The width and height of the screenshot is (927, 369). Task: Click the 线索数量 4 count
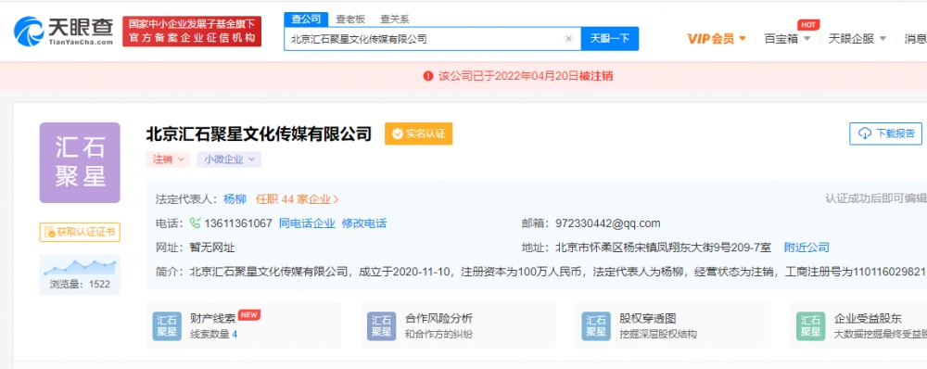[x=213, y=334]
